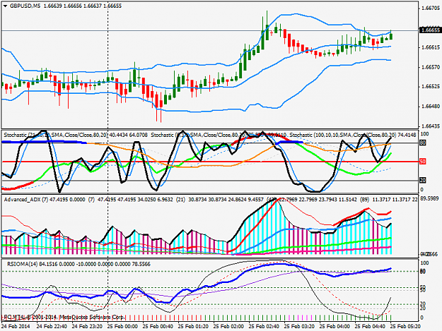Select the 24 Feb 2014 date label
The width and height of the screenshot is (442, 331).
(16, 327)
